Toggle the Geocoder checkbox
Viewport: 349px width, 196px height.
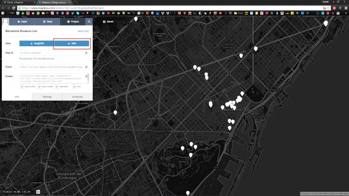(x=57, y=87)
